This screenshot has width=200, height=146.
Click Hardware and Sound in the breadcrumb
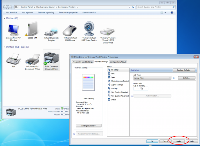pos(45,7)
